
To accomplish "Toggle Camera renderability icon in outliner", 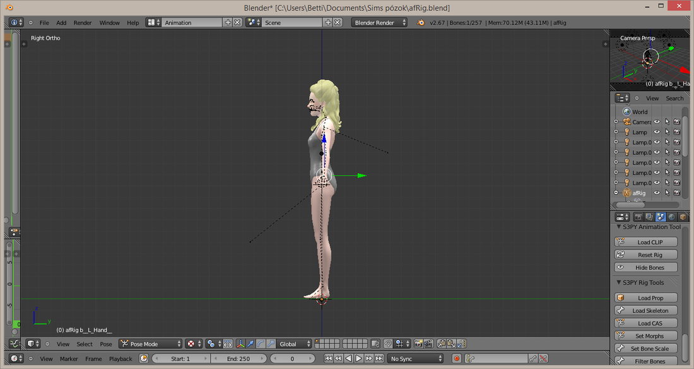I will (677, 122).
